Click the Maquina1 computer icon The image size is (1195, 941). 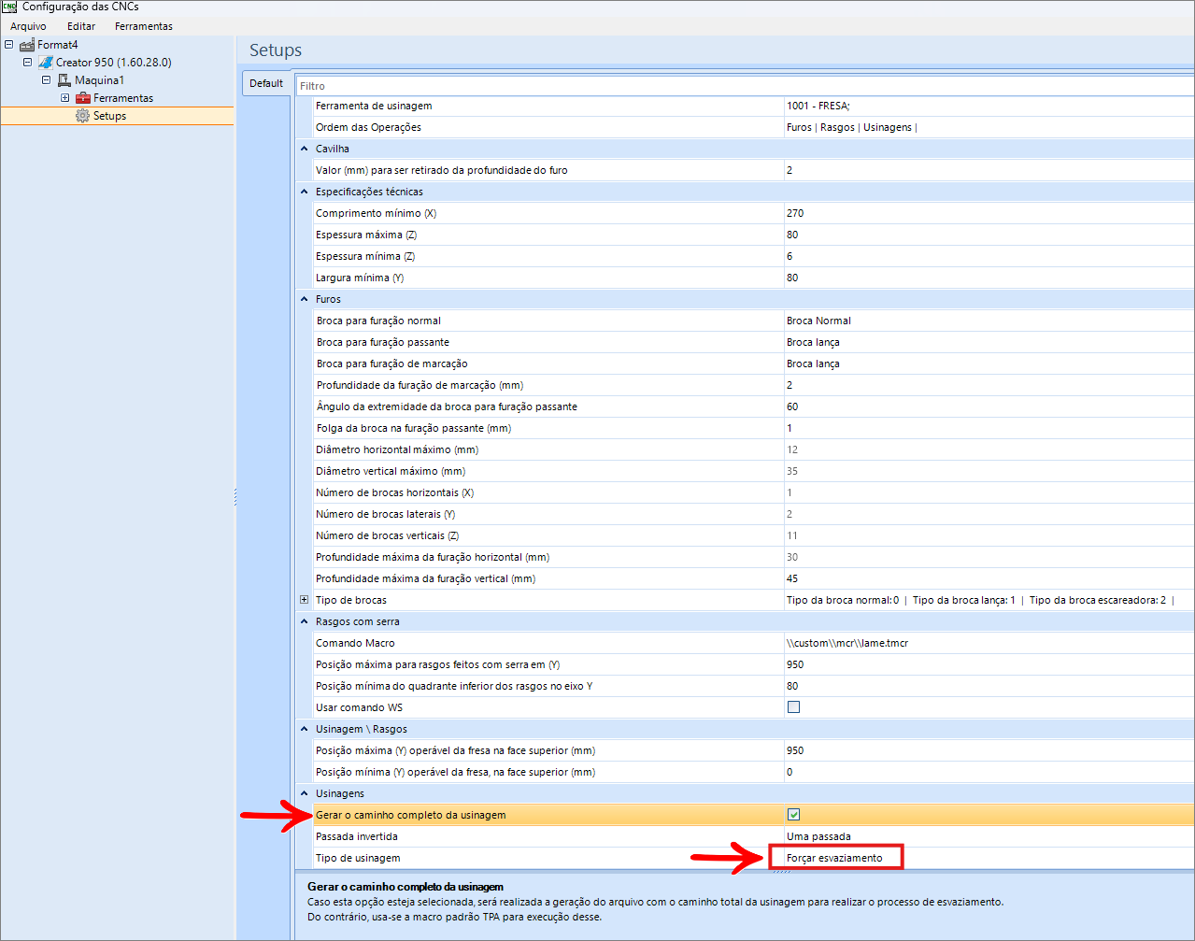coord(64,80)
